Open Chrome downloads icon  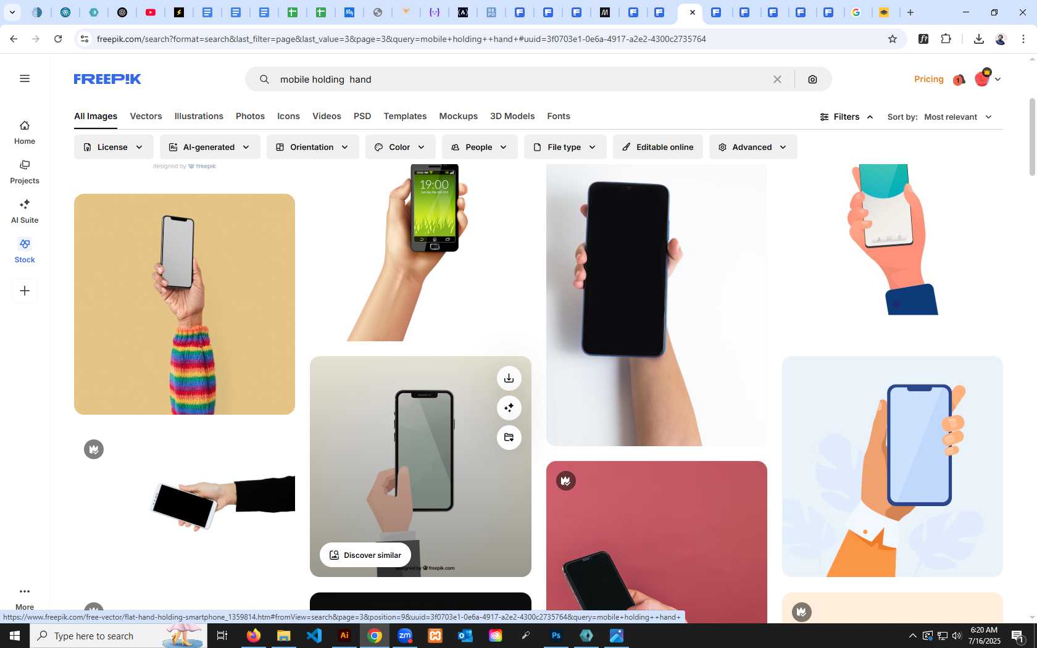click(979, 39)
